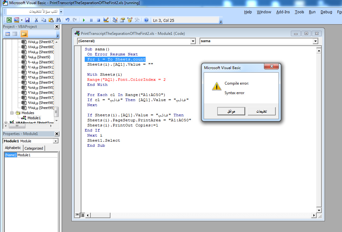Open the Debug menu

(326, 12)
